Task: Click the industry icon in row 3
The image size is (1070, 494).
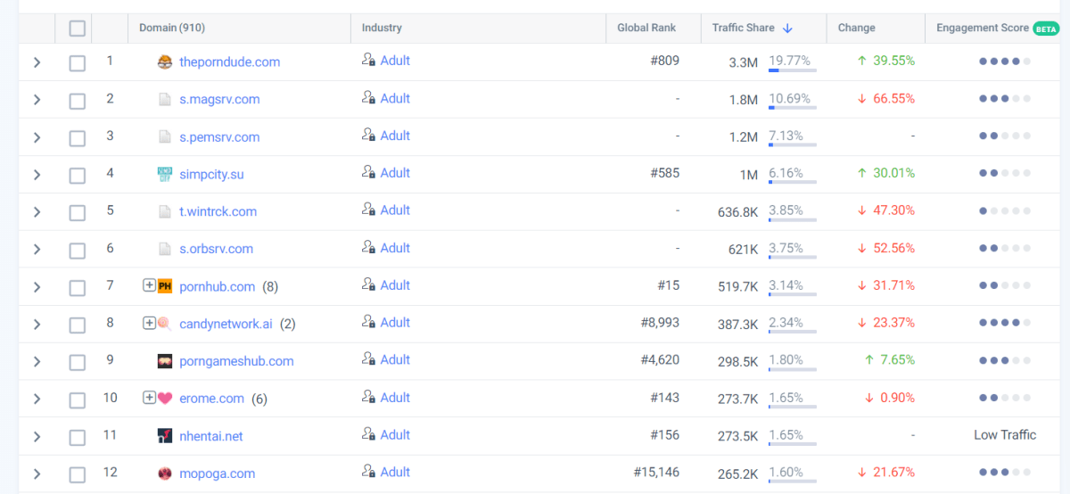Action: [x=368, y=135]
